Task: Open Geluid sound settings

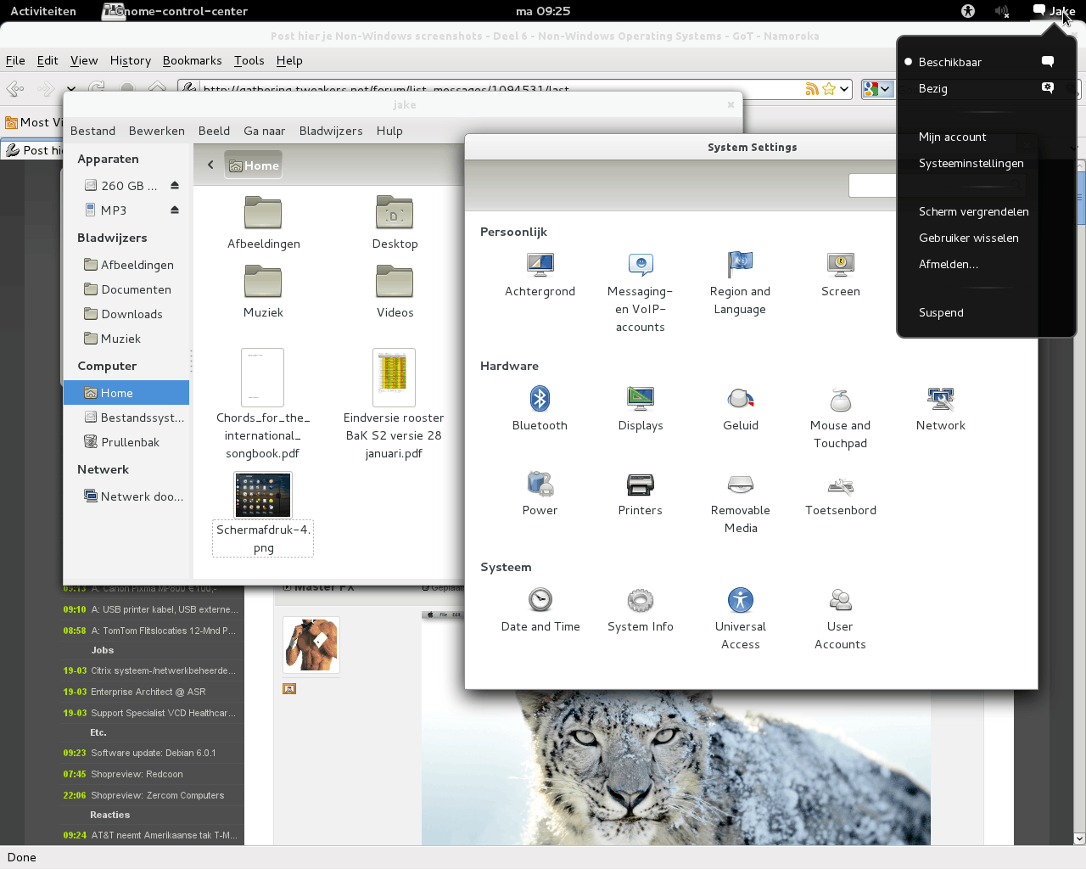Action: tap(741, 408)
